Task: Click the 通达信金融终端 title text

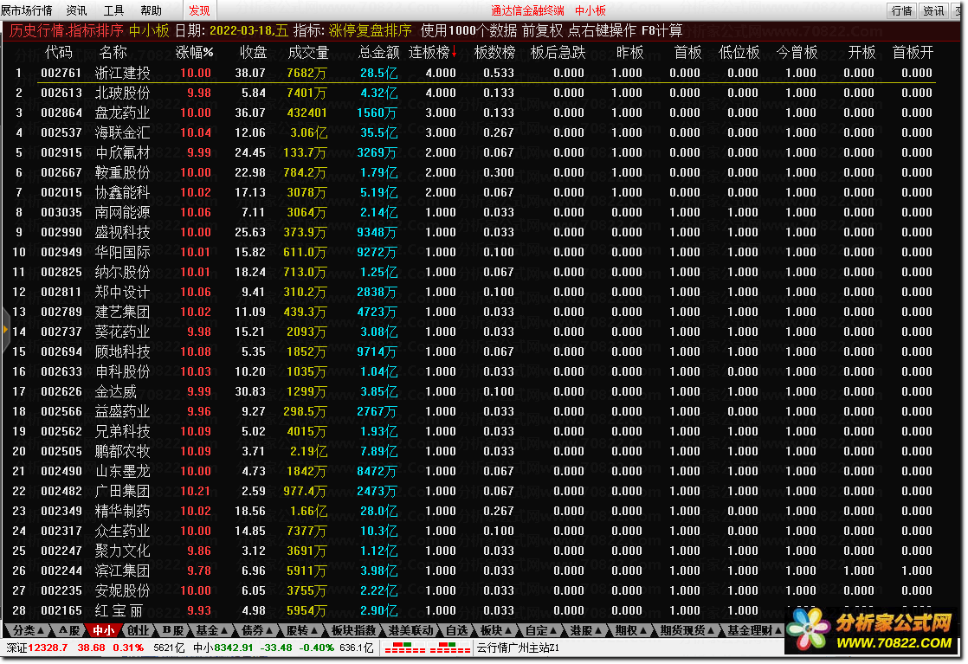Action: coord(528,10)
